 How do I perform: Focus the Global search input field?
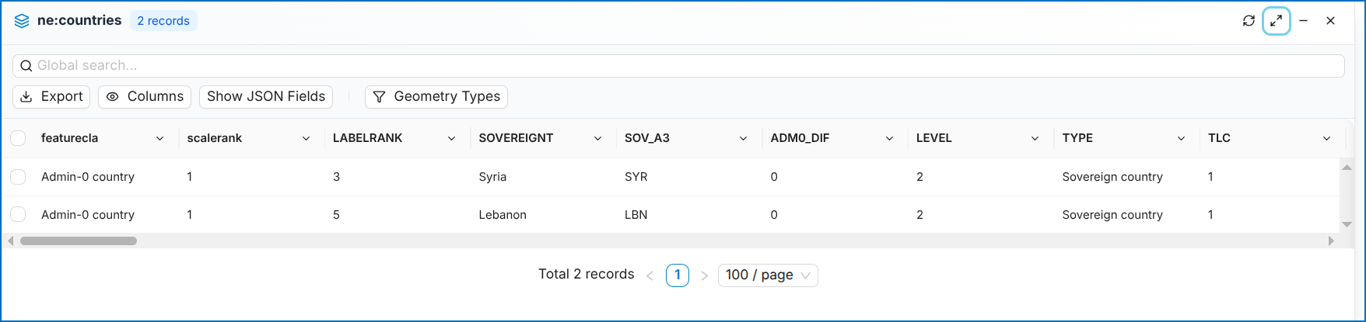pyautogui.click(x=678, y=66)
